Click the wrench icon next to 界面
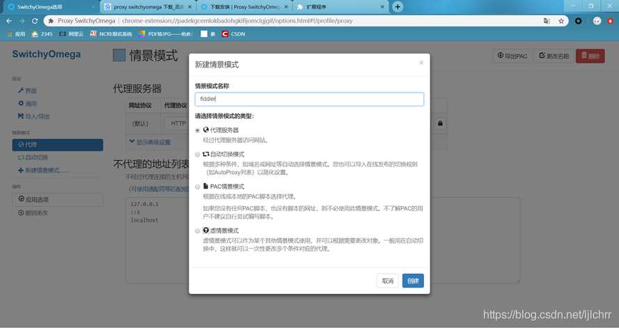This screenshot has height=328, width=619. (21, 91)
